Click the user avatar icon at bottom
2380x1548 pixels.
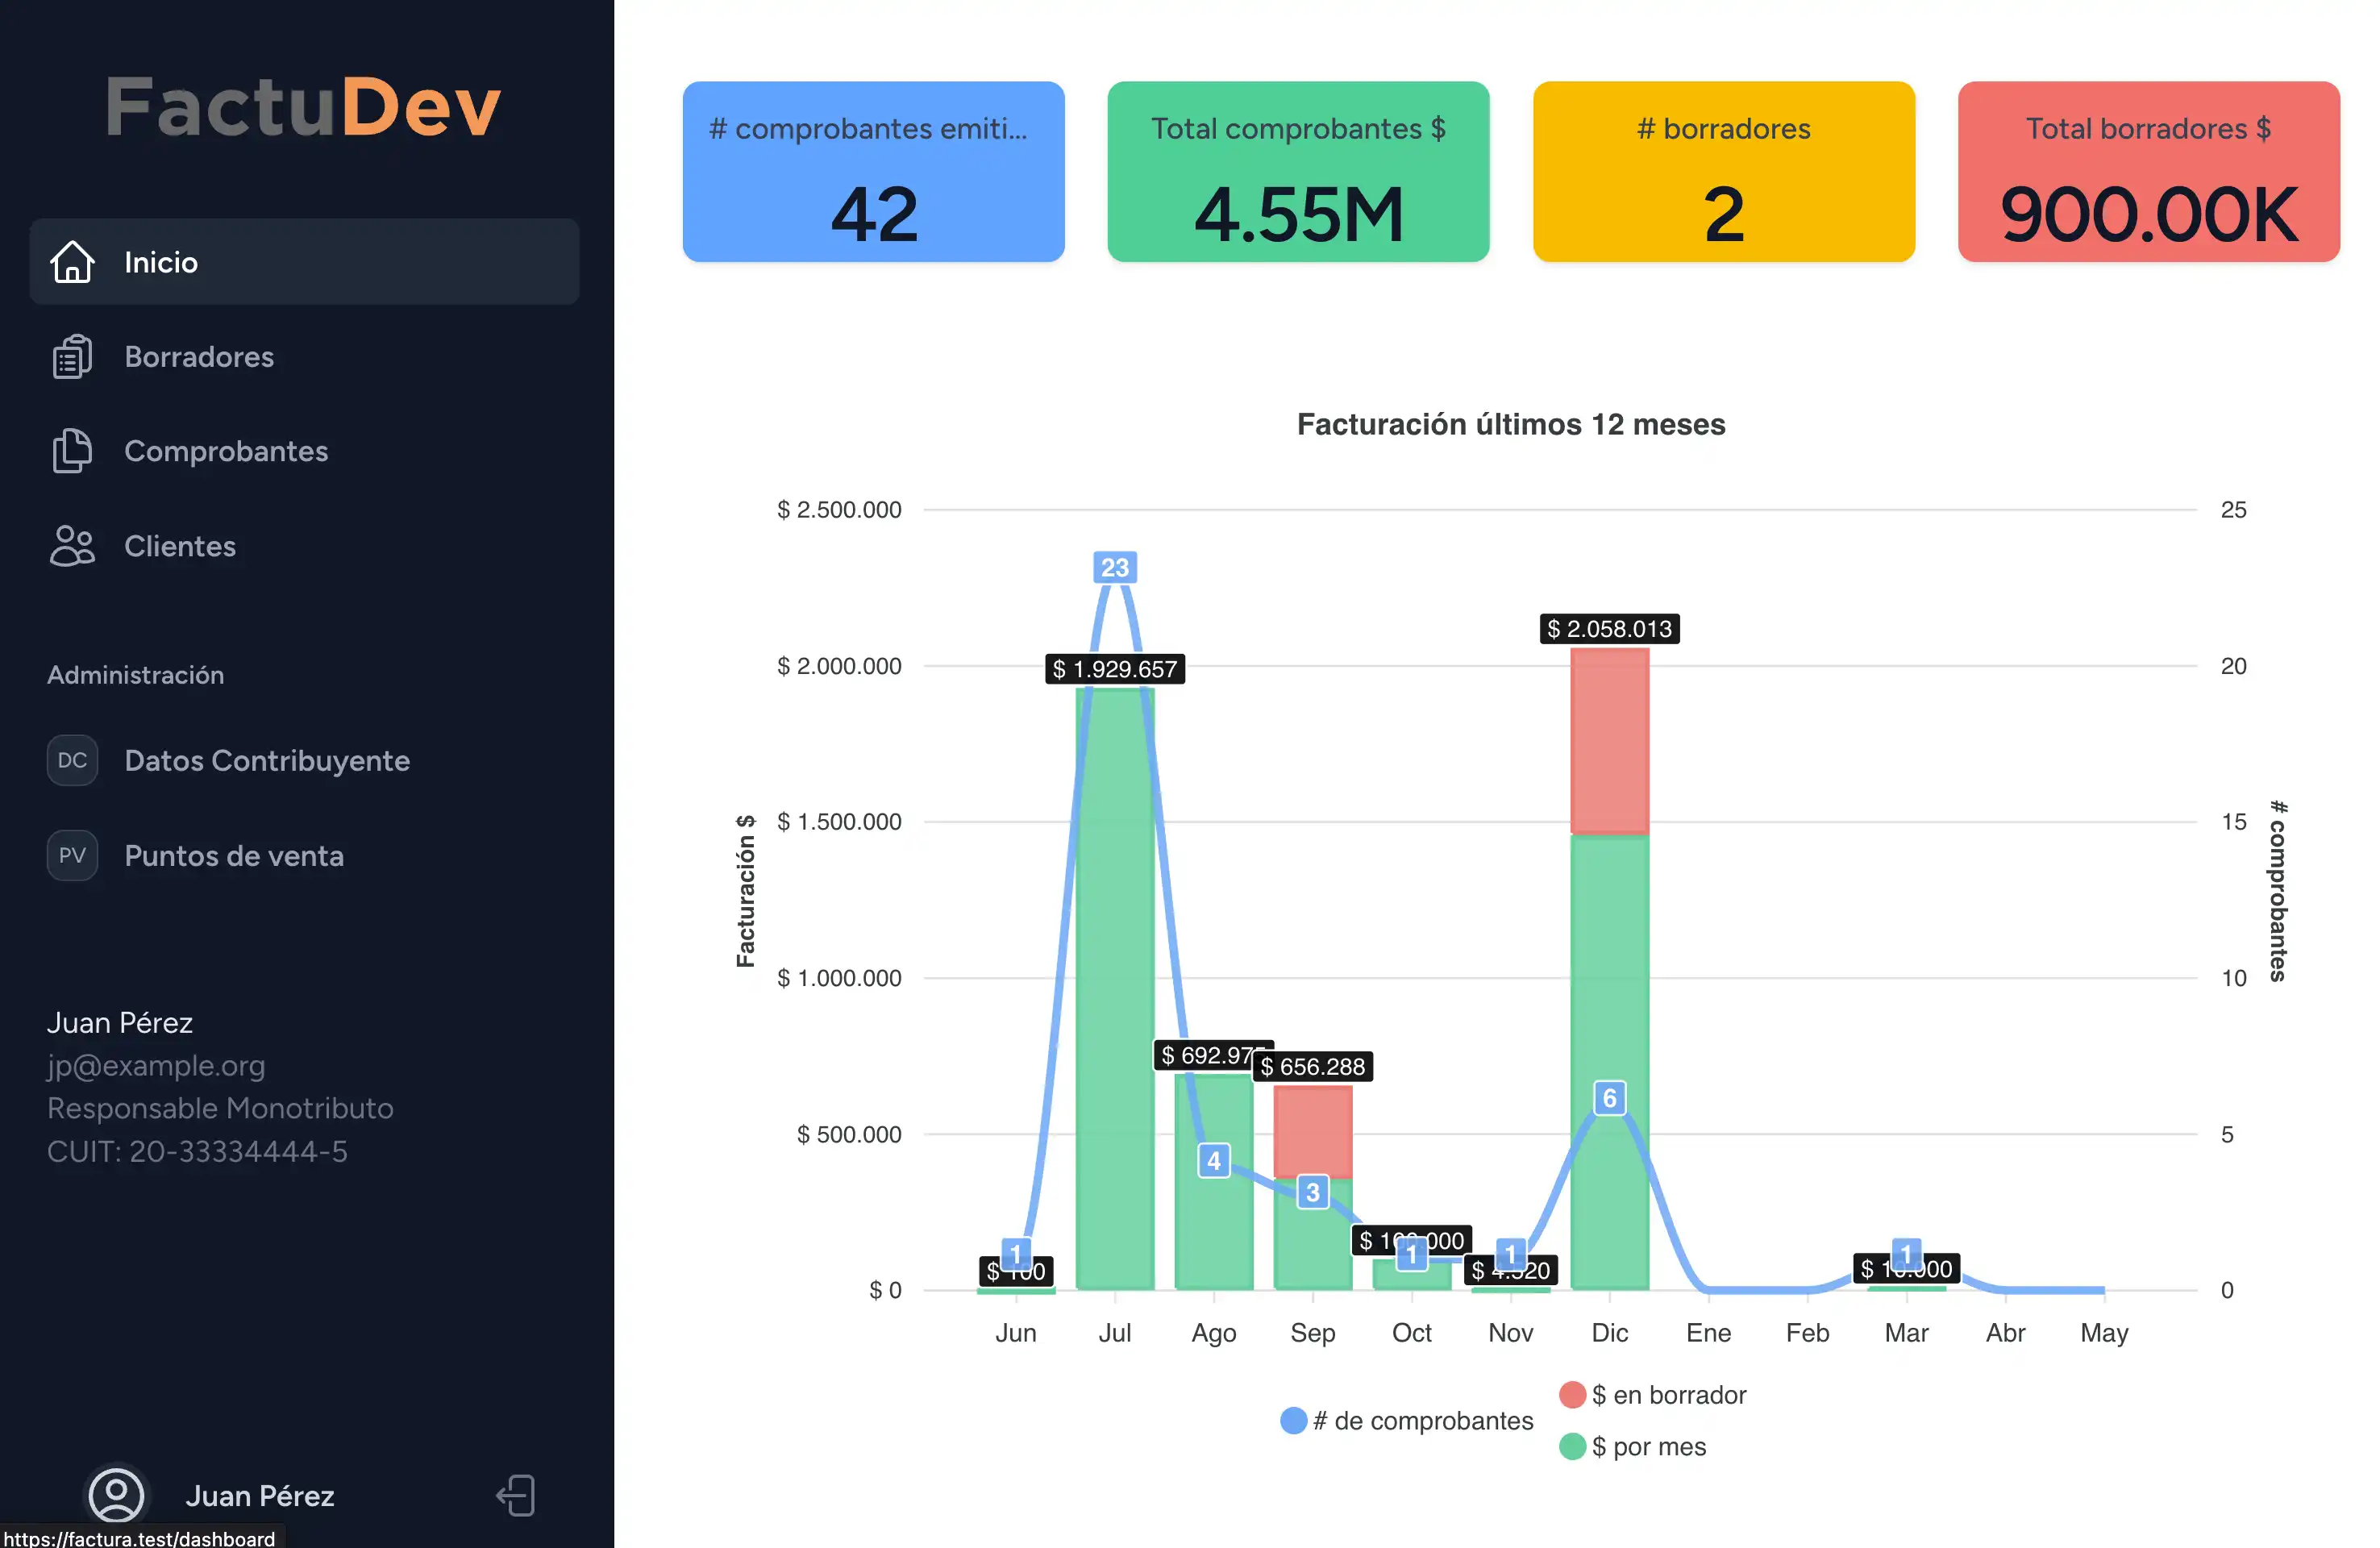click(117, 1495)
